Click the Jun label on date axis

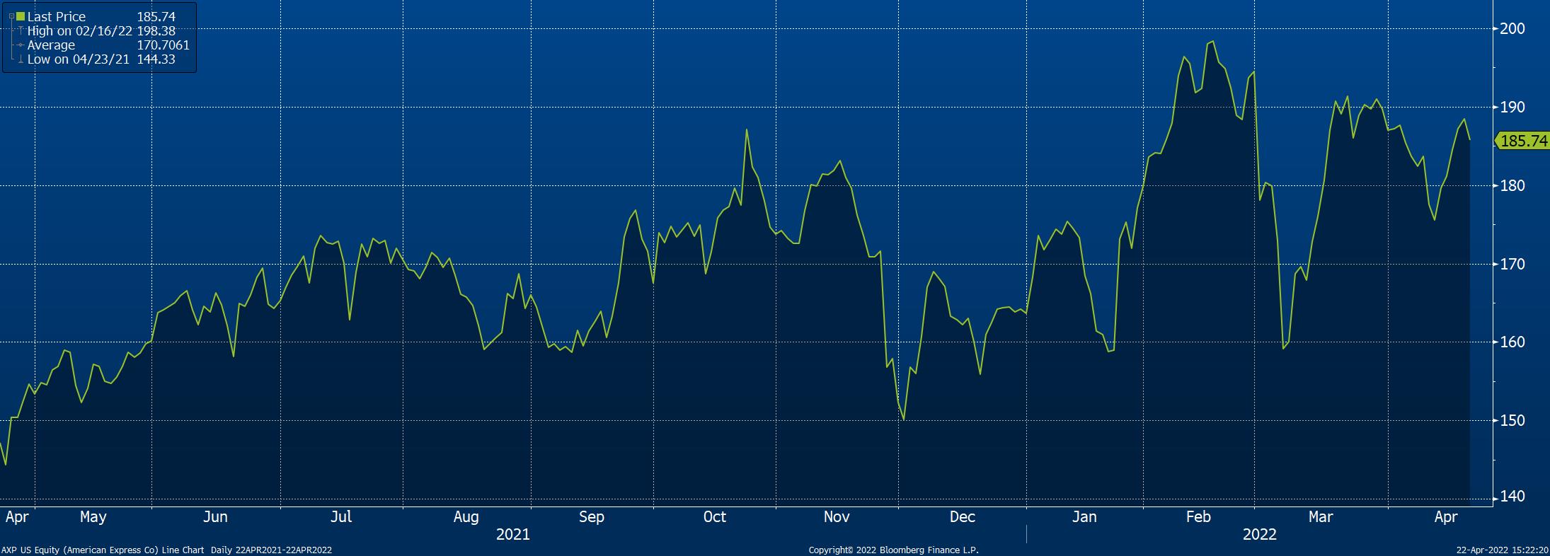tap(215, 517)
